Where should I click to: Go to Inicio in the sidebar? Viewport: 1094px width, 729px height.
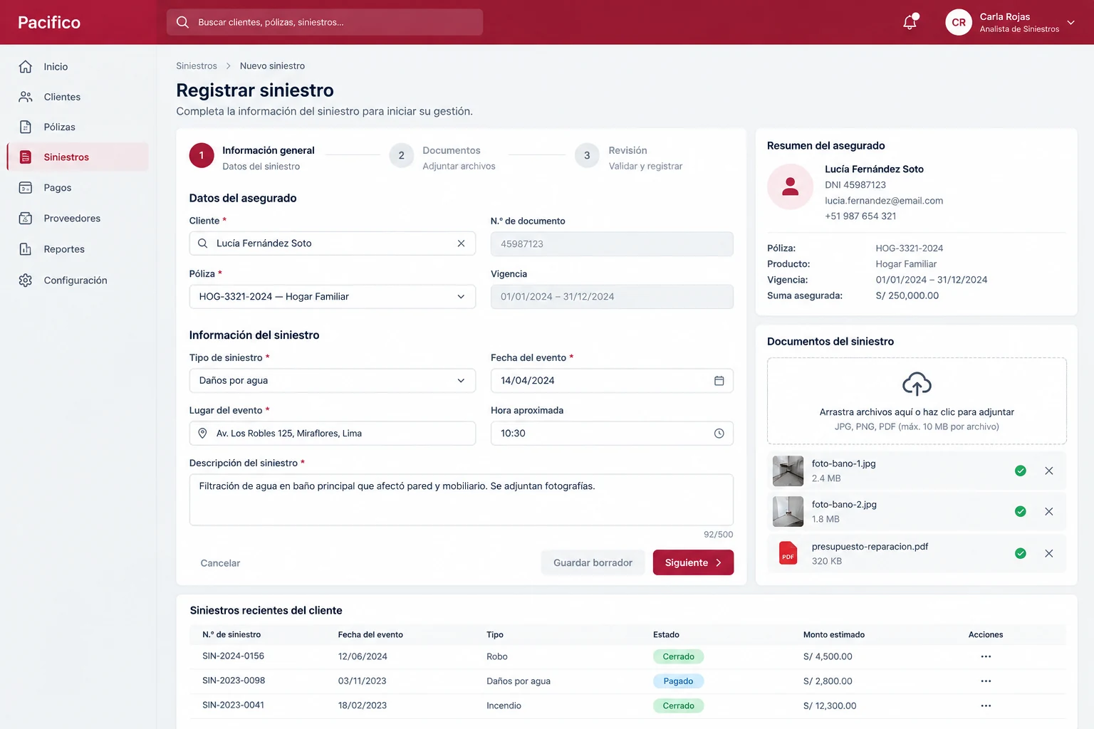78,66
